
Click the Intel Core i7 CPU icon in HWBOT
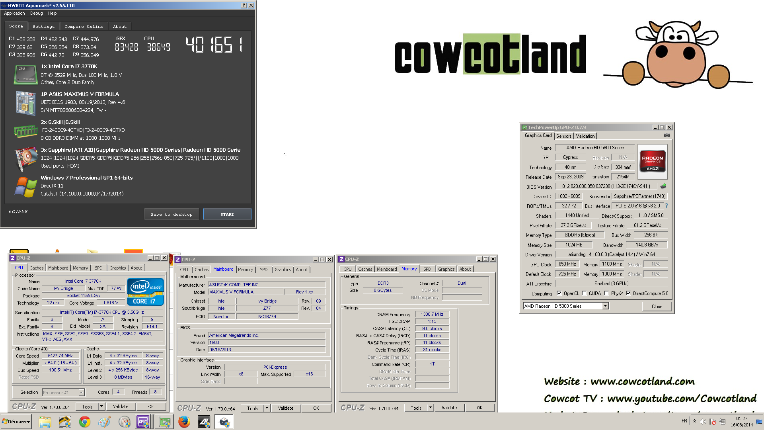click(25, 74)
